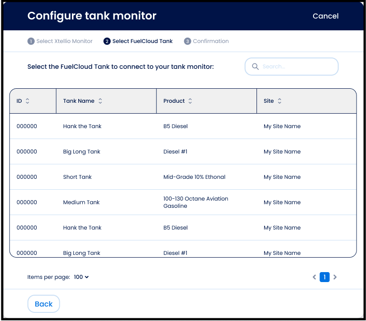Viewport: 366px width, 321px height.
Task: Click the search magnifier icon
Action: (255, 67)
